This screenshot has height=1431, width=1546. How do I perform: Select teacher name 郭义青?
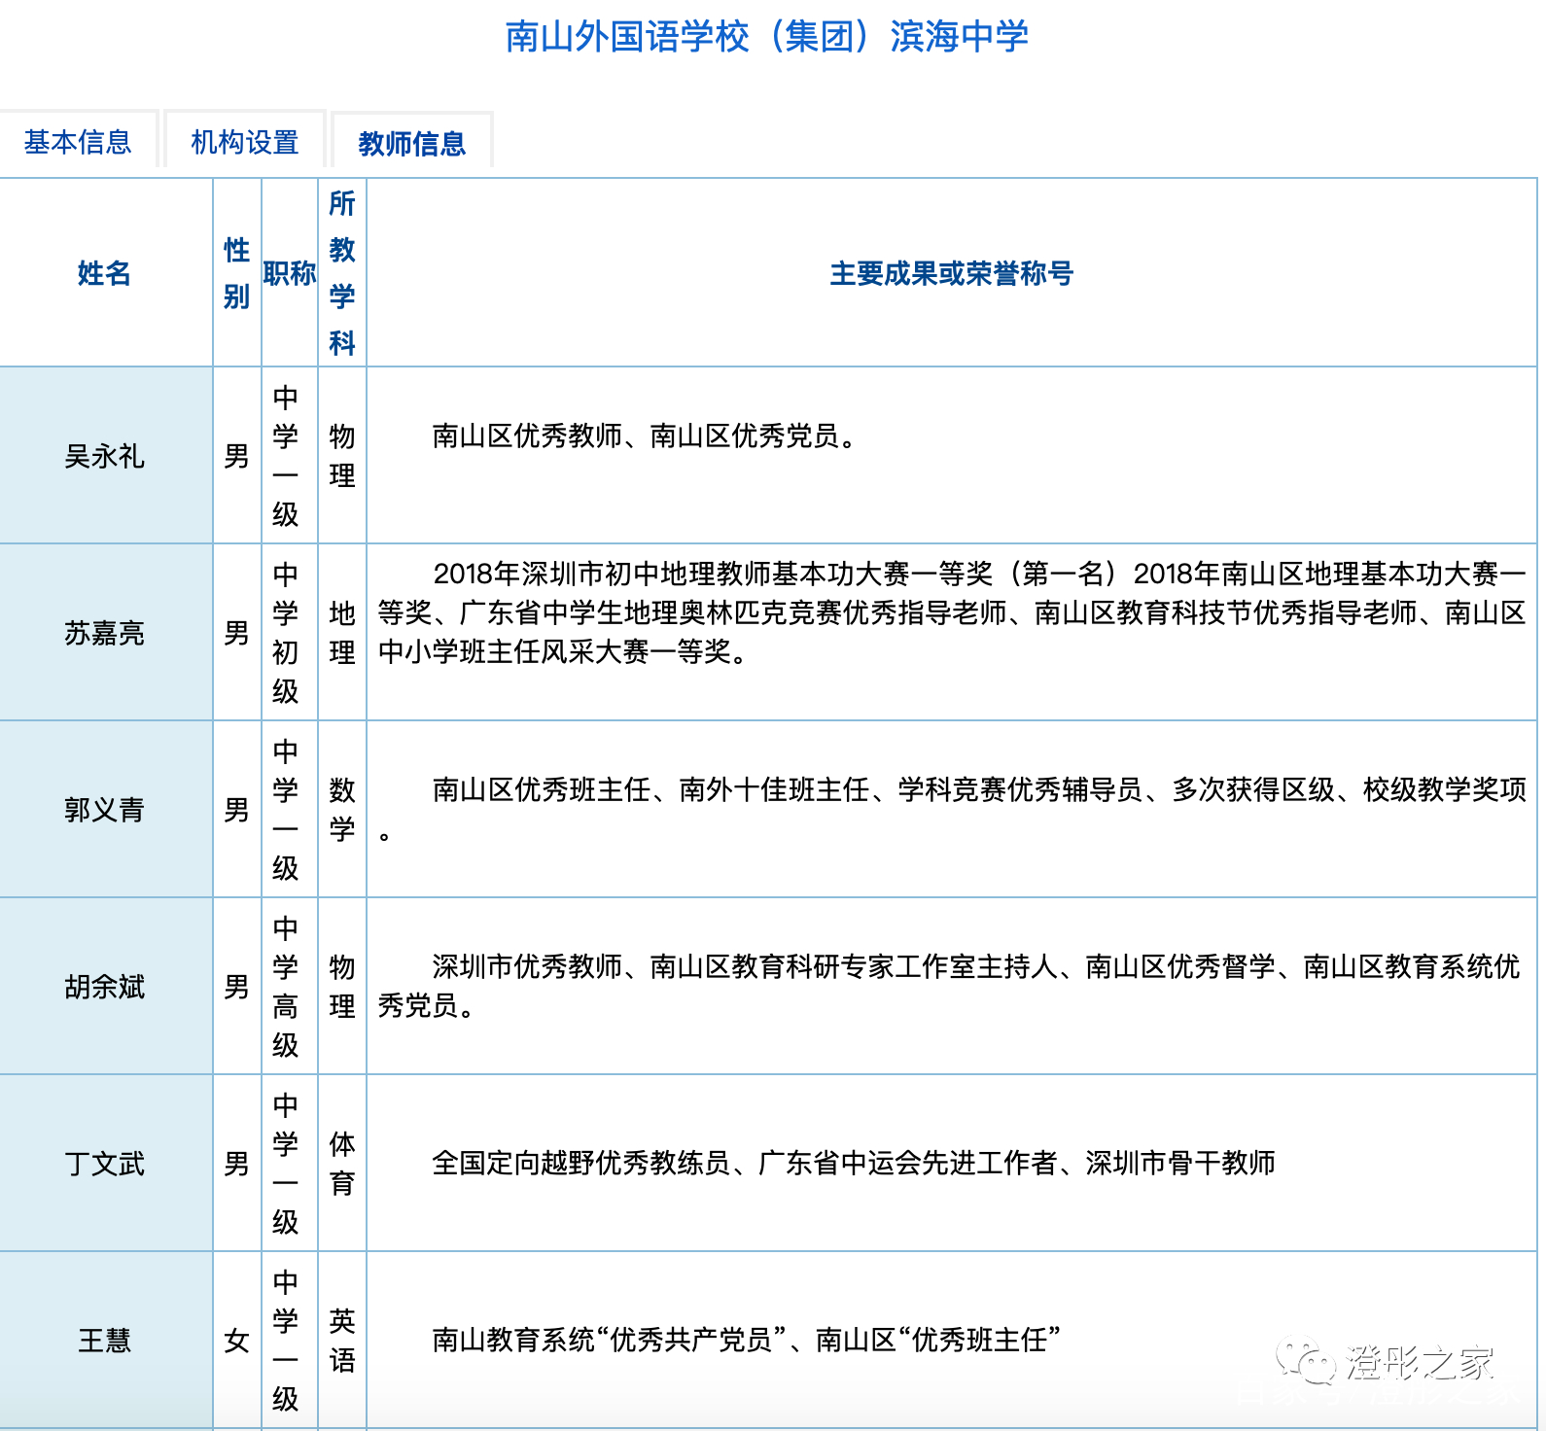(105, 810)
